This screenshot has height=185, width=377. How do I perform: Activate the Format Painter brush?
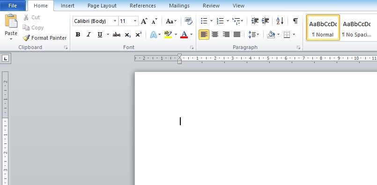(44, 38)
